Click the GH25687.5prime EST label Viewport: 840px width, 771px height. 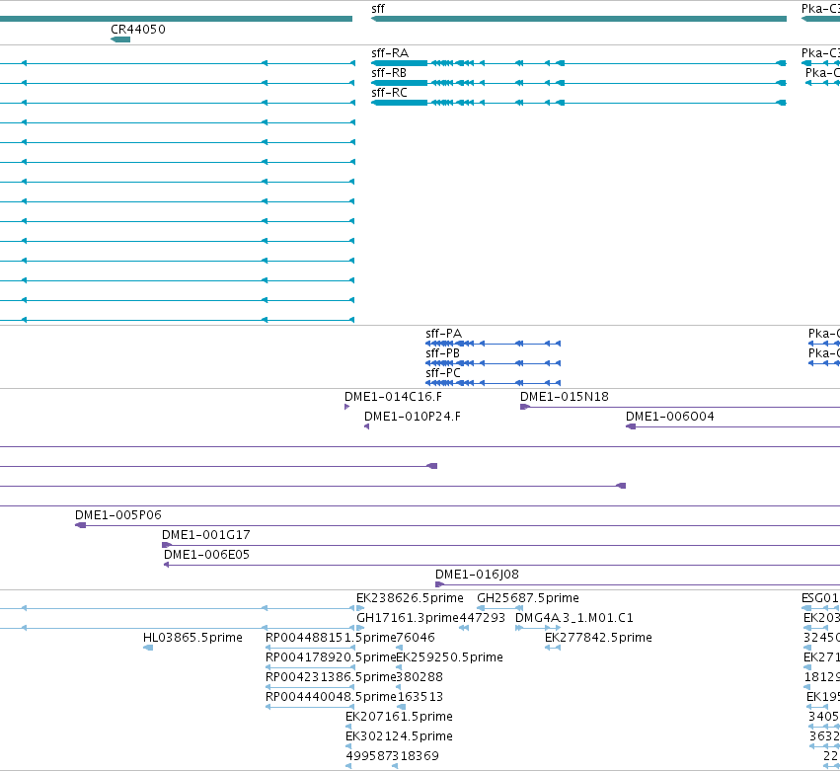tap(528, 598)
